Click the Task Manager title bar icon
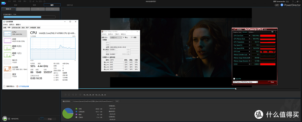 click(x=4, y=22)
